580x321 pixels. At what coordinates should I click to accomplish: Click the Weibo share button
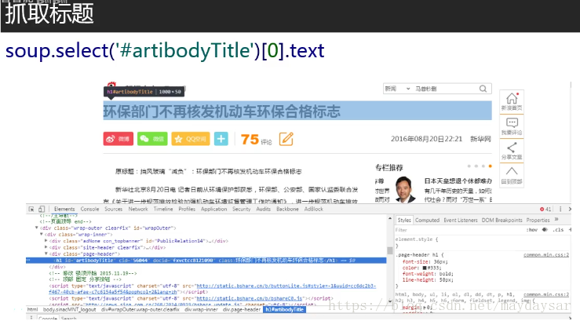click(x=118, y=139)
